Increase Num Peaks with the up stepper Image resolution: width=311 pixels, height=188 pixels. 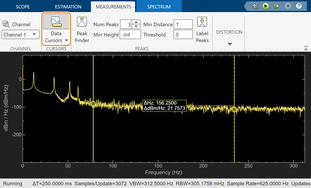tap(136, 22)
